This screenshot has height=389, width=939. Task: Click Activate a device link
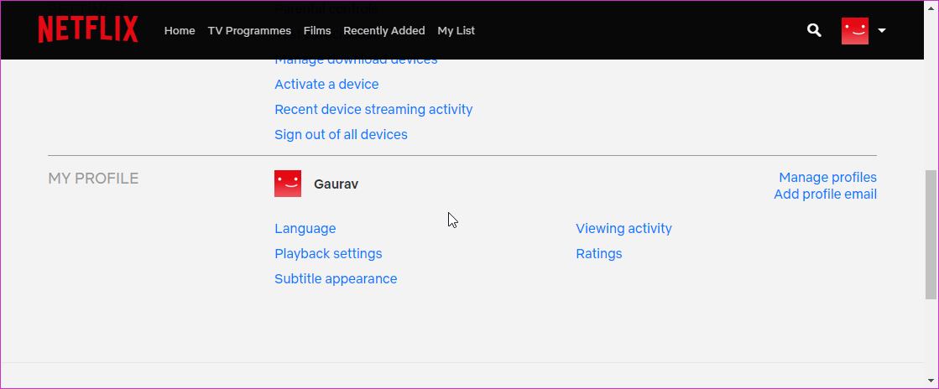[326, 85]
